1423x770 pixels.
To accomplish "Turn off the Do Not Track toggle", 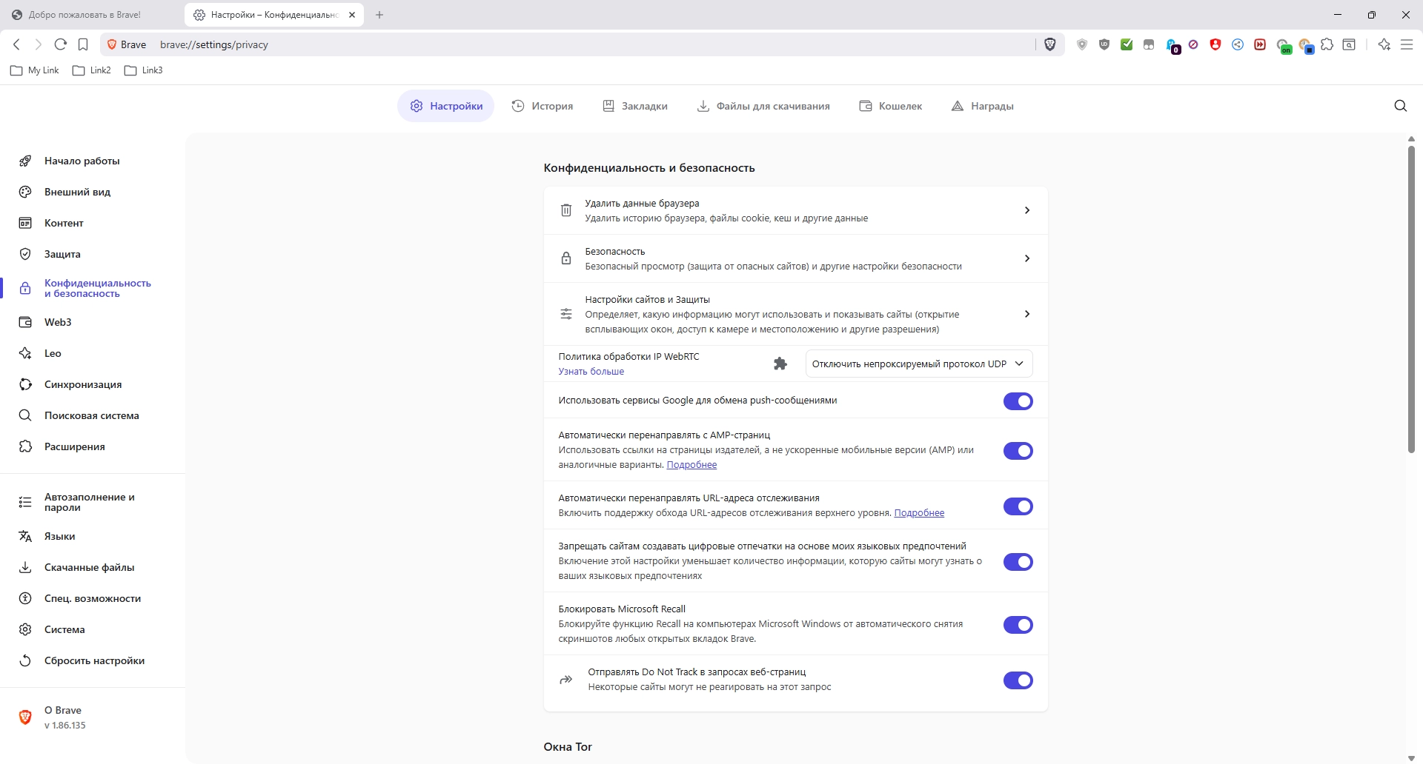I will pos(1018,680).
